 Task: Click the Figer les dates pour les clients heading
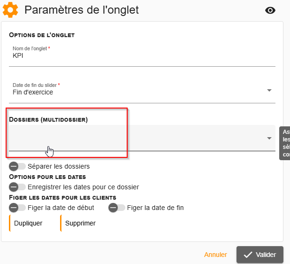coord(62,198)
